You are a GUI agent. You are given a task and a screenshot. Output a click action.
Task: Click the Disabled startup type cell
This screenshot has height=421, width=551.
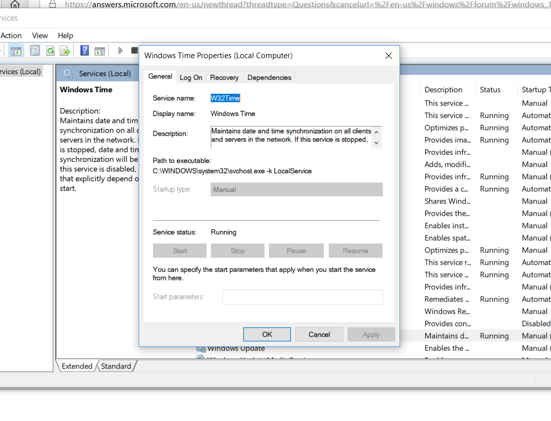click(536, 324)
